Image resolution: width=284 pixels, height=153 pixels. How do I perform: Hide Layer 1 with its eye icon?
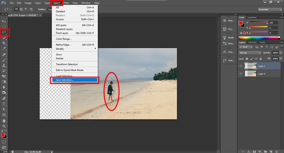[x=241, y=66]
